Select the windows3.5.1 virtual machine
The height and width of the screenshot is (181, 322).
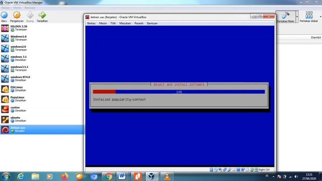click(42, 68)
